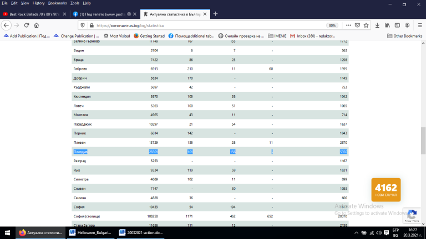Screen dimensions: 426x239
Task: Switch to Best Rock Ballads YouTube tab
Action: [33, 13]
